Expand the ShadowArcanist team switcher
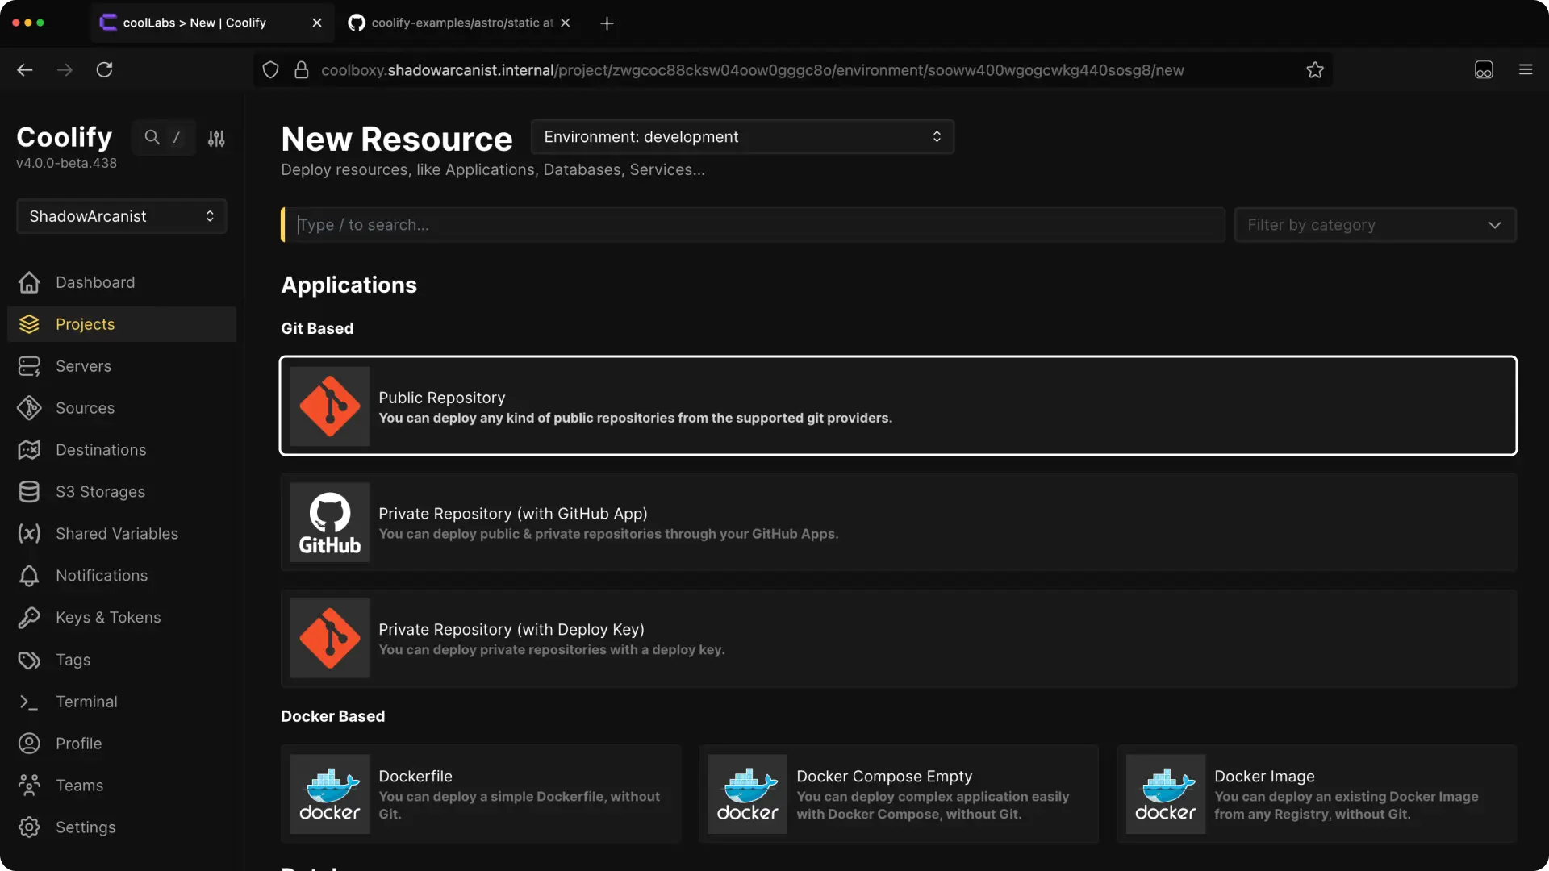1549x871 pixels. point(121,216)
